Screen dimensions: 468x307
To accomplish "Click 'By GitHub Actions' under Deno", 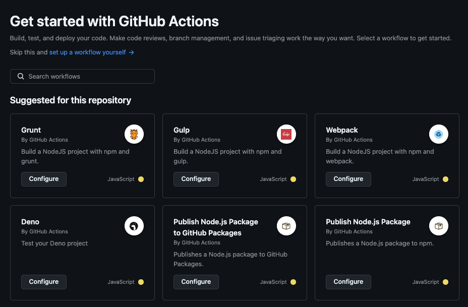I will (44, 231).
